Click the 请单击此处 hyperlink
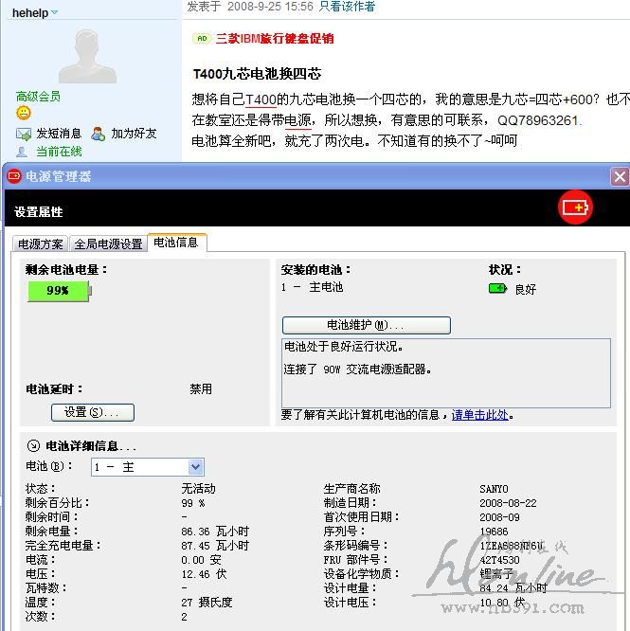The width and height of the screenshot is (630, 631). [x=480, y=414]
